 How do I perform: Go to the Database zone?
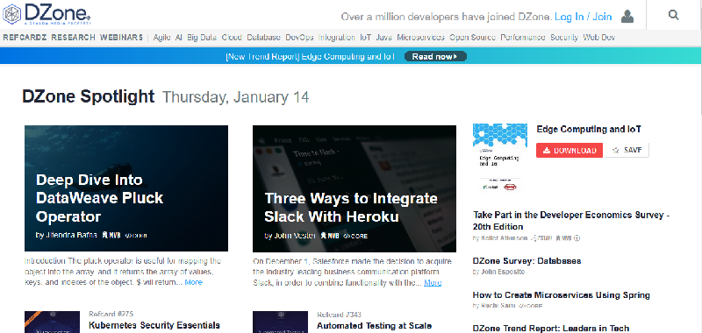pos(264,38)
